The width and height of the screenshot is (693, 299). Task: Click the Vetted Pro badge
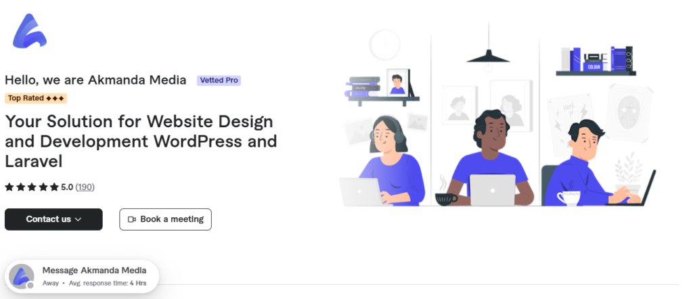[x=219, y=80]
